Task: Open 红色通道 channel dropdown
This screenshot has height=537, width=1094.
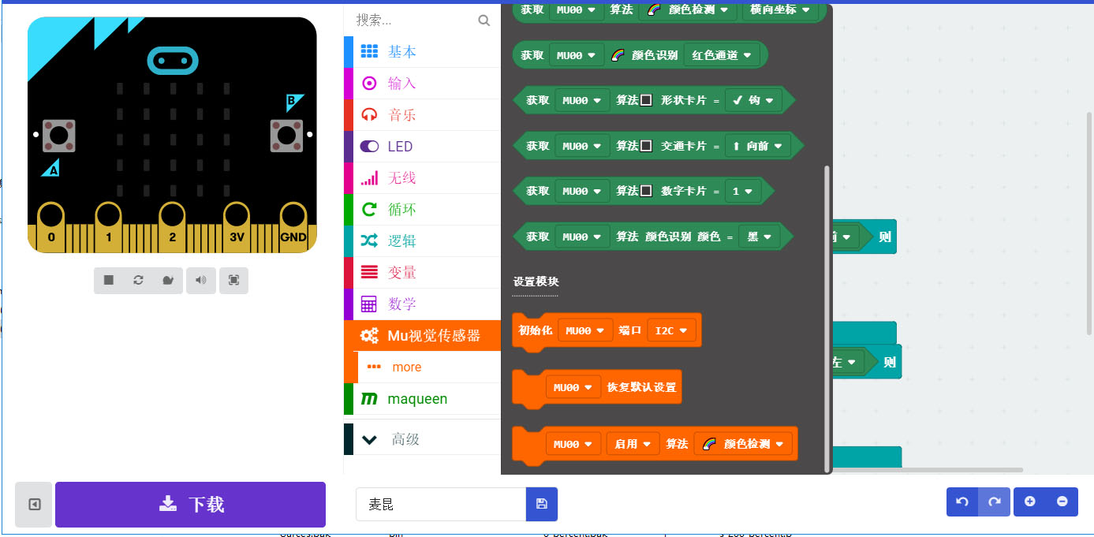Action: point(721,55)
